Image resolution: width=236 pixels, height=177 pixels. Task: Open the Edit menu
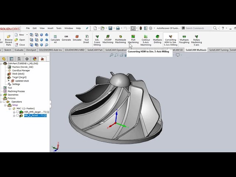[35, 28]
